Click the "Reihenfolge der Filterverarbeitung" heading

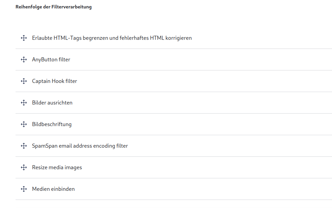pyautogui.click(x=53, y=6)
